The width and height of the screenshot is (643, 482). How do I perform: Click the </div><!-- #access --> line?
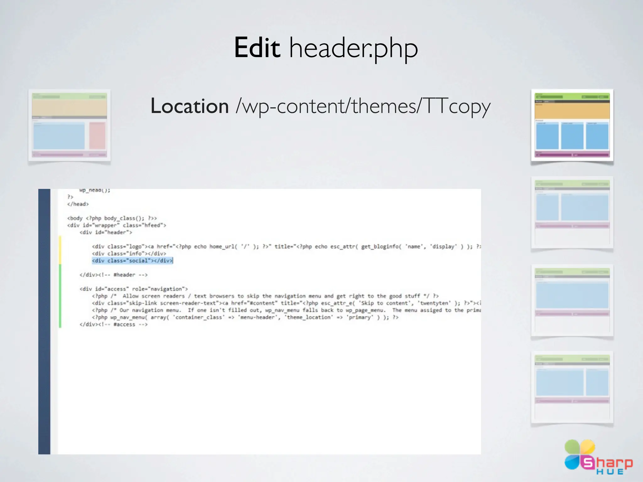[113, 324]
